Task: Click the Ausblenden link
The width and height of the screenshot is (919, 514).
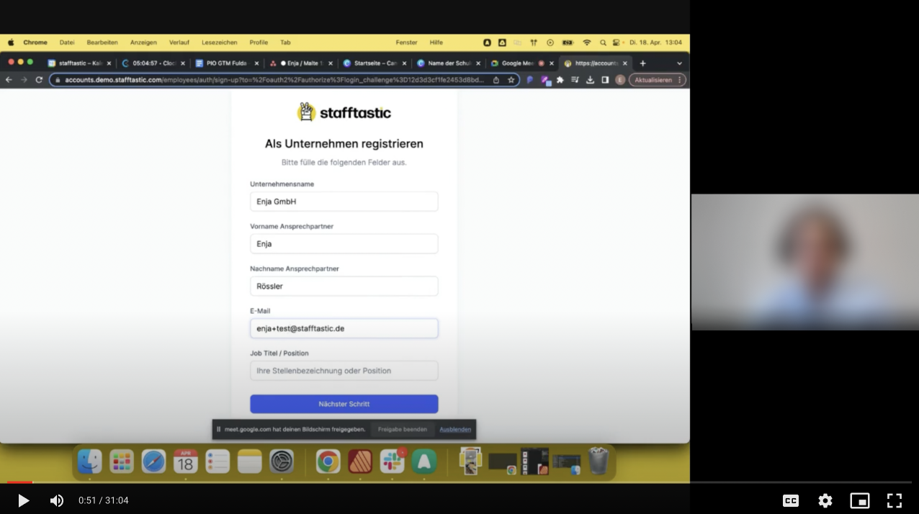Action: 455,429
